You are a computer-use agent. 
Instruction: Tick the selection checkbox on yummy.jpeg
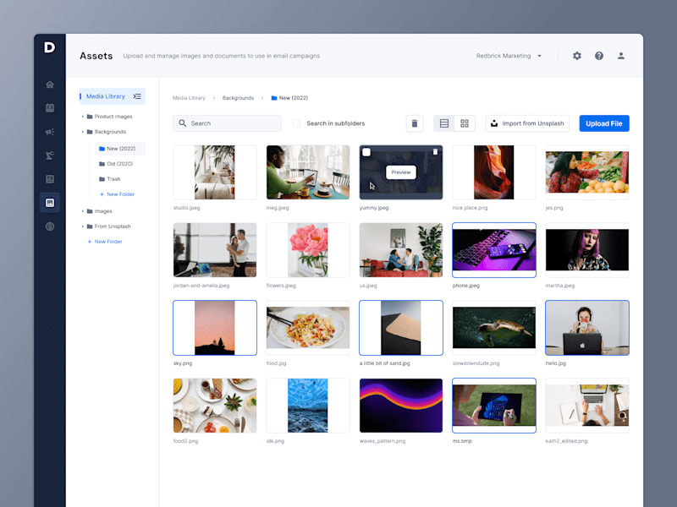pyautogui.click(x=366, y=152)
